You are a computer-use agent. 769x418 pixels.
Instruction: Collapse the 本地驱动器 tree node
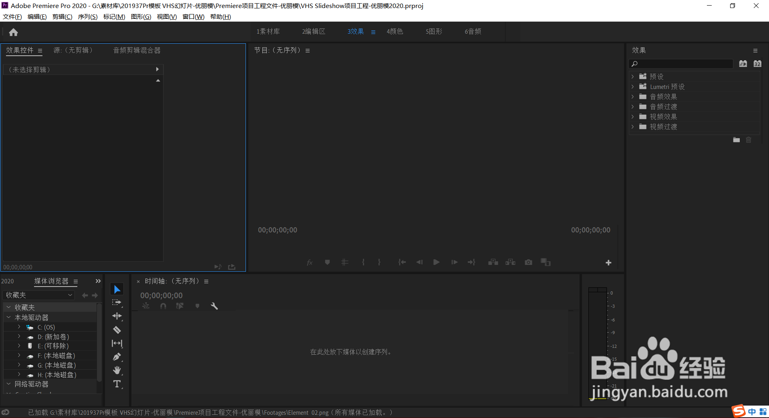tap(8, 317)
